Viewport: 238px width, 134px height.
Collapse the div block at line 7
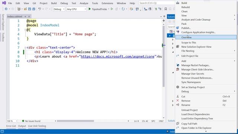click(25, 48)
